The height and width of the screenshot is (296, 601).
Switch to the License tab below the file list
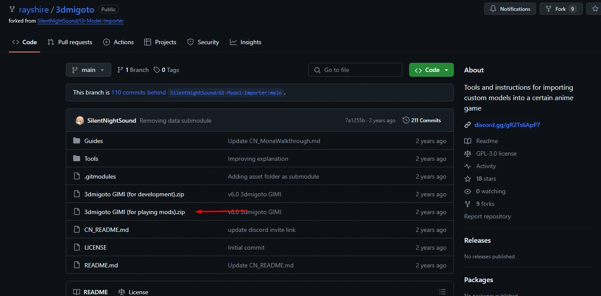pyautogui.click(x=133, y=292)
